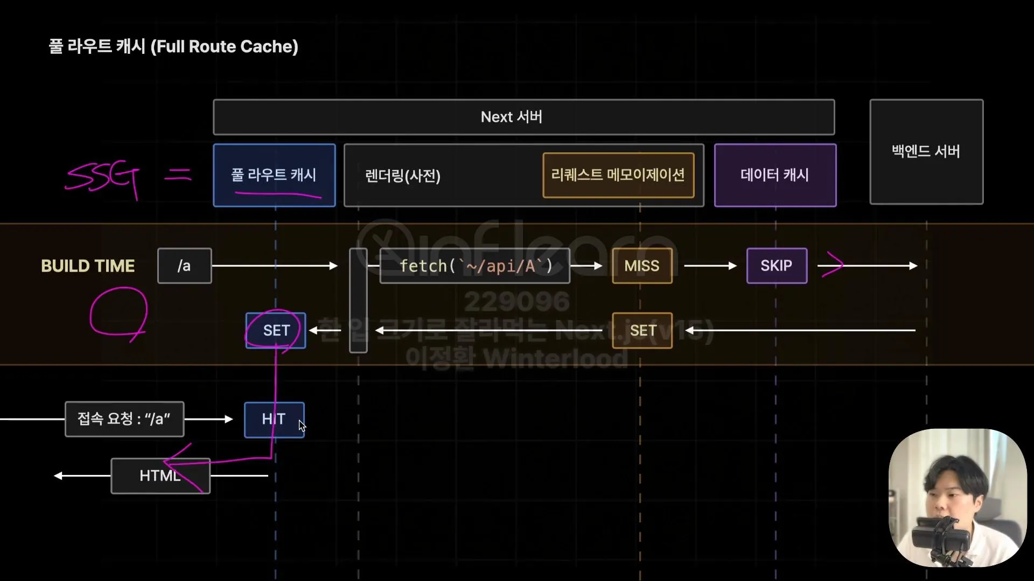The height and width of the screenshot is (581, 1034).
Task: Click the pink circle annotation near BUILD TIME
Action: coord(120,315)
